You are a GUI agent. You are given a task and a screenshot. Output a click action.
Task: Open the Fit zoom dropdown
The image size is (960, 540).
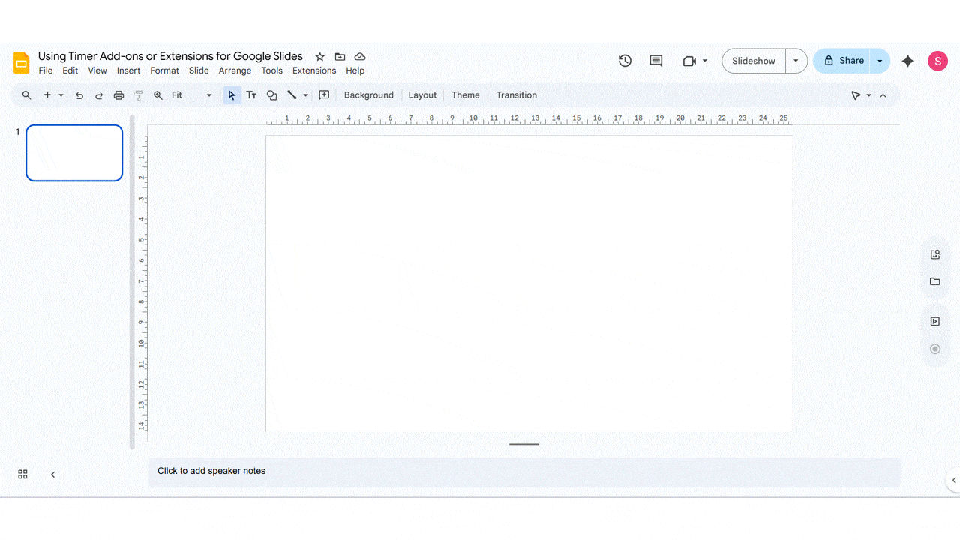pyautogui.click(x=208, y=95)
